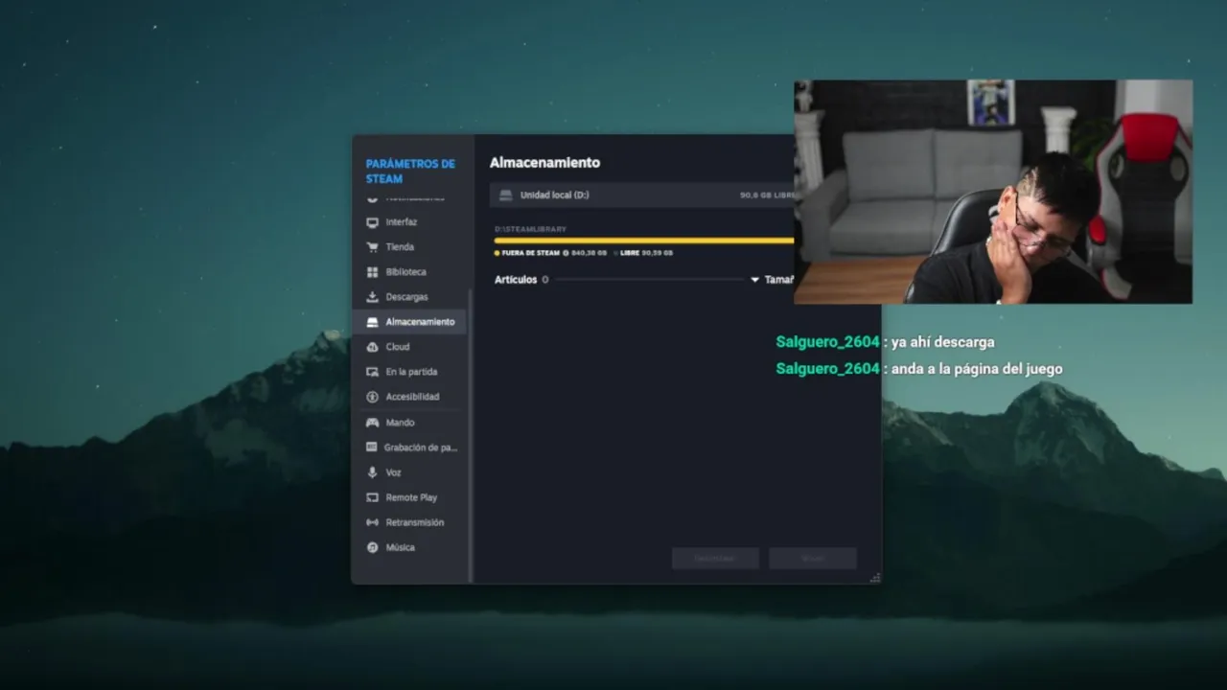This screenshot has height=690, width=1227.
Task: Click the greyed-out Mover button
Action: (x=813, y=558)
